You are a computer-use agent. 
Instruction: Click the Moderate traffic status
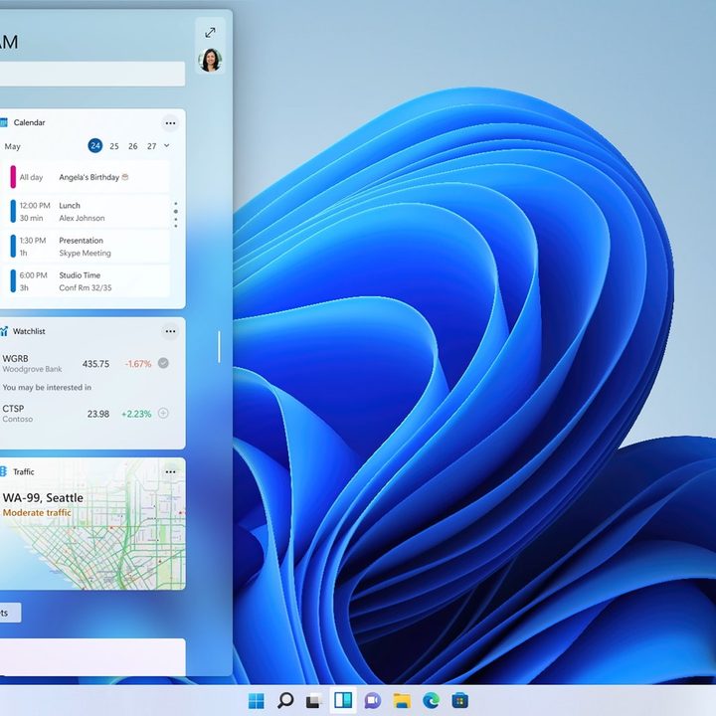37,513
